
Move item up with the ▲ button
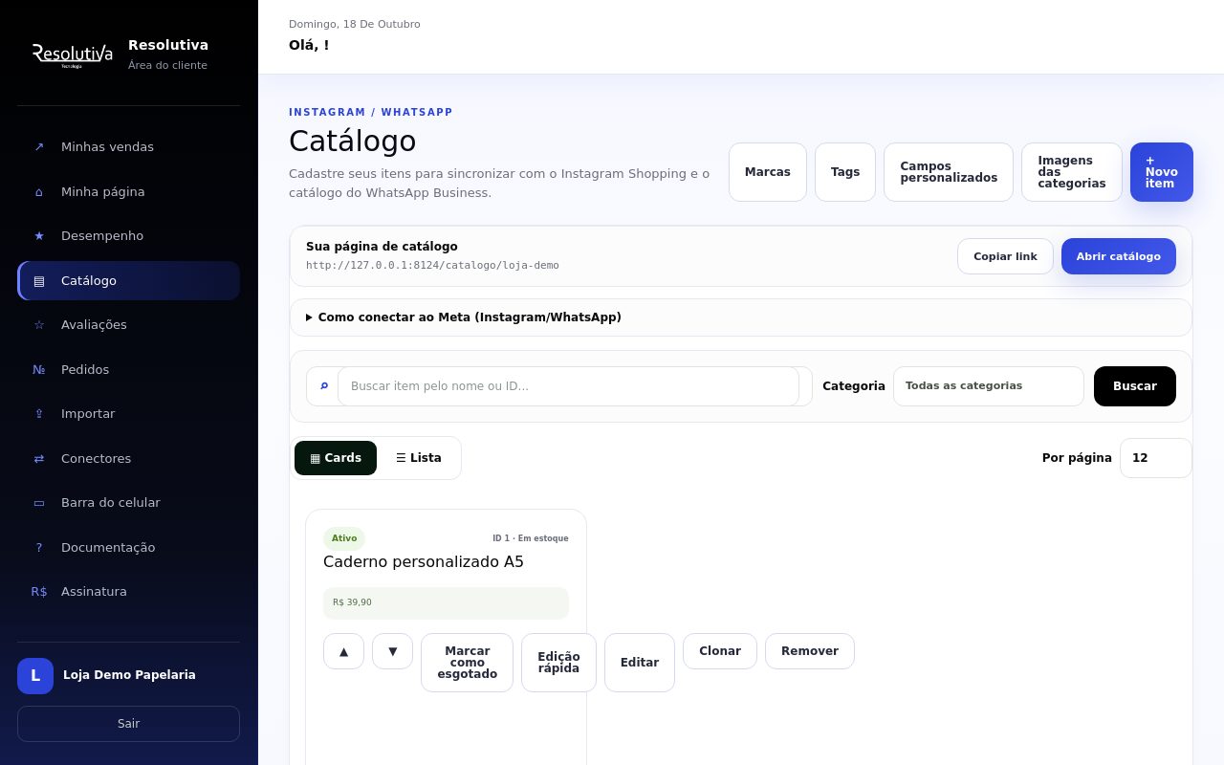(343, 651)
